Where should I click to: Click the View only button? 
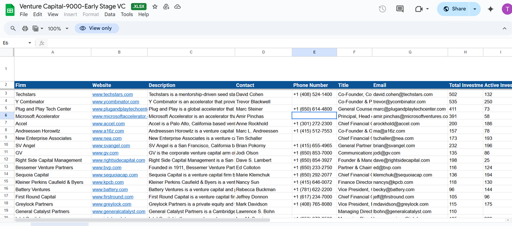(x=96, y=28)
